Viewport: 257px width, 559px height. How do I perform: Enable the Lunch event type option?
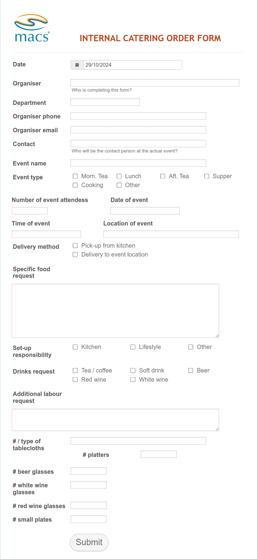pos(119,176)
